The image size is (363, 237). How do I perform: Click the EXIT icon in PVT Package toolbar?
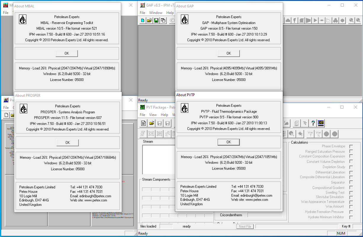pyautogui.click(x=321, y=123)
